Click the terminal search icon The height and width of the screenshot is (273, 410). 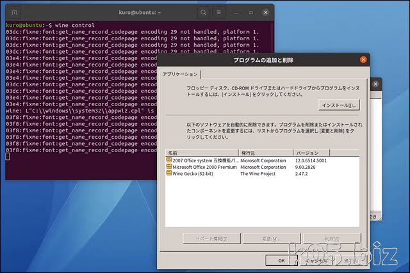pos(203,12)
